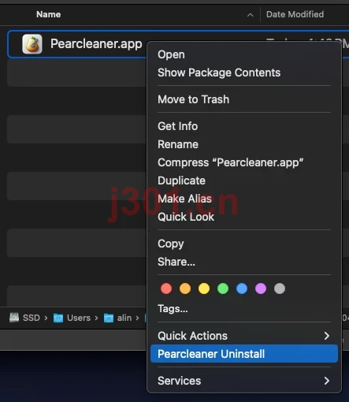Screen dimensions: 349x402
Task: Toggle sort order arrow in the Name column
Action: tap(251, 15)
